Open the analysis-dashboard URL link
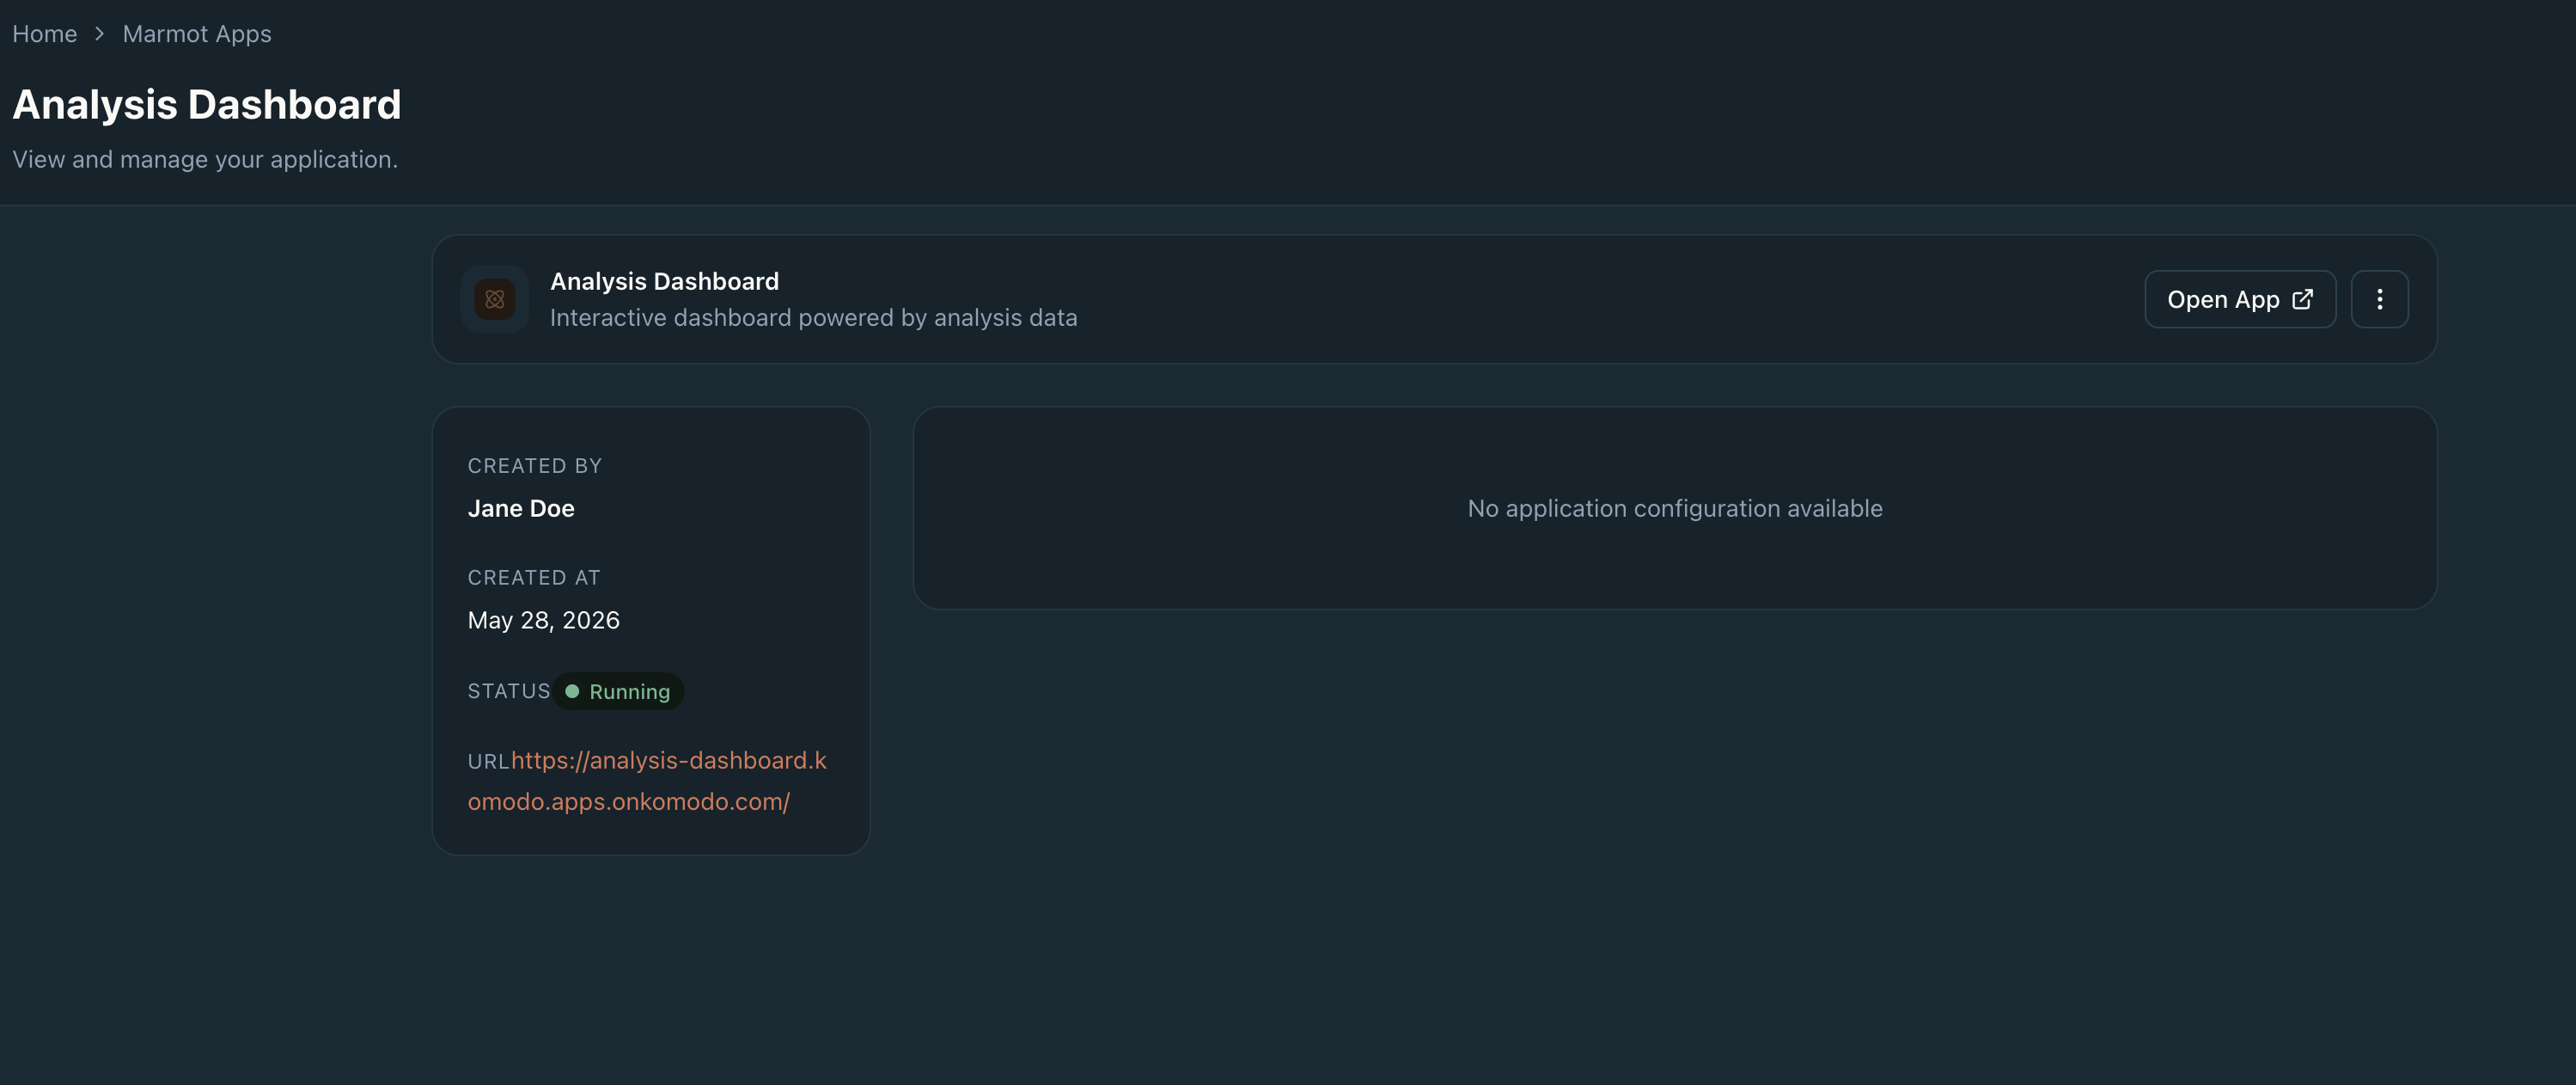The width and height of the screenshot is (2576, 1085). tap(647, 781)
